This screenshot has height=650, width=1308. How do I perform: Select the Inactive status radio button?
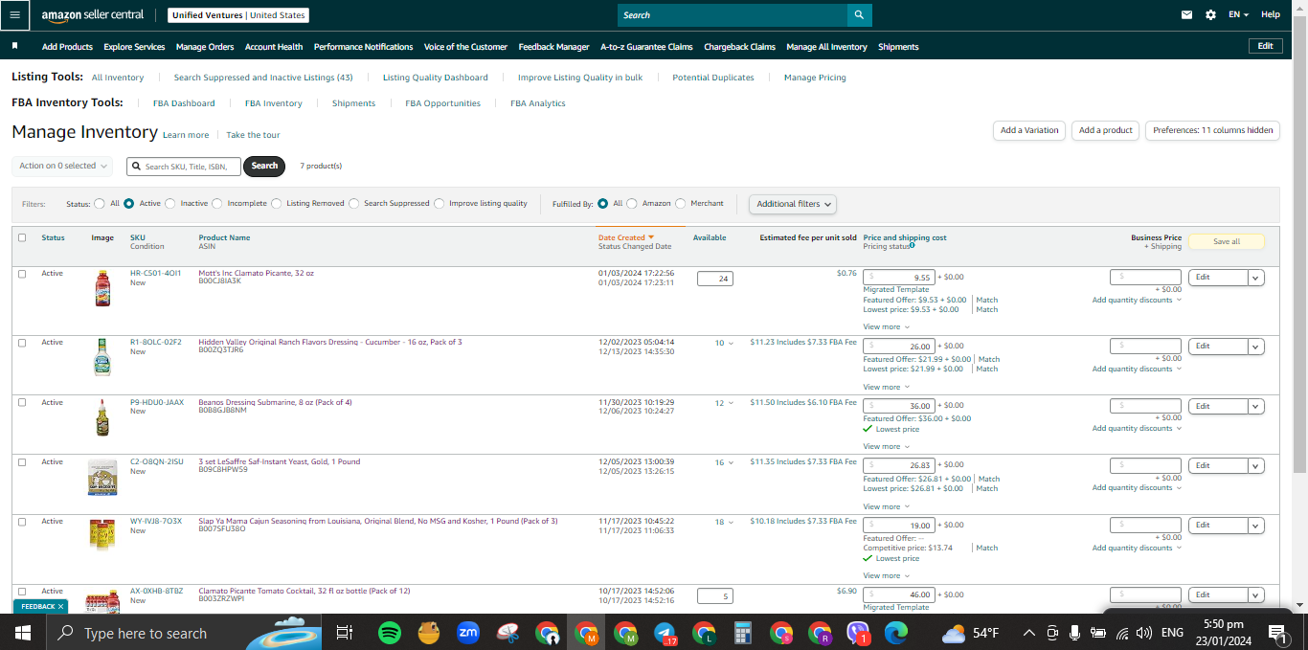pos(170,203)
